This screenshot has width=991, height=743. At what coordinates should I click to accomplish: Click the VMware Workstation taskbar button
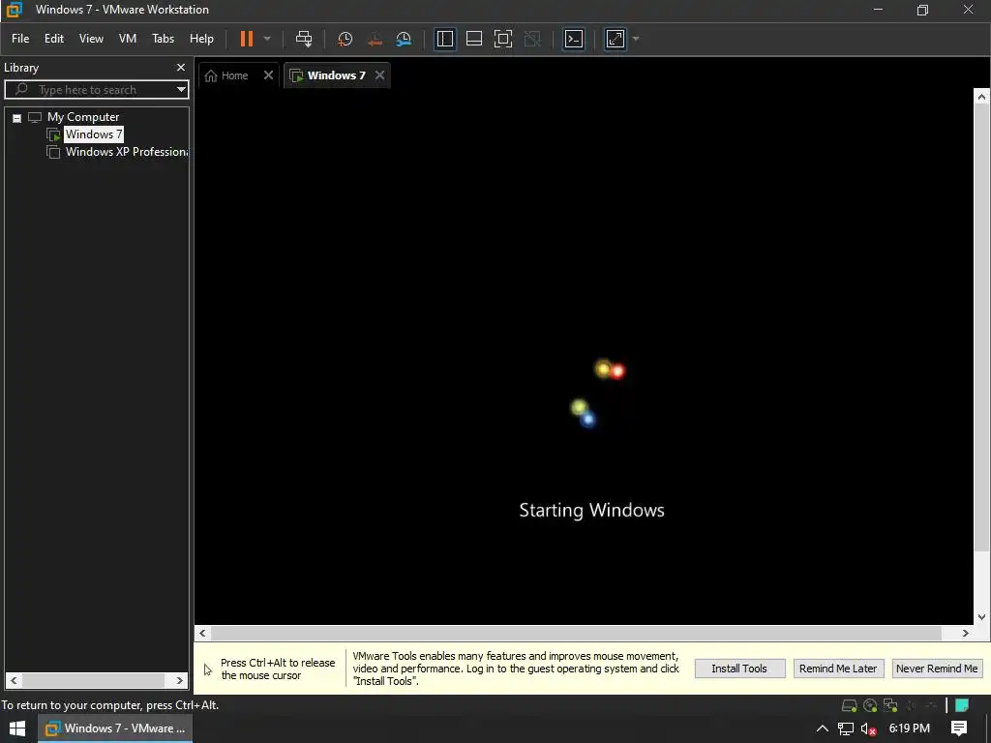point(115,728)
